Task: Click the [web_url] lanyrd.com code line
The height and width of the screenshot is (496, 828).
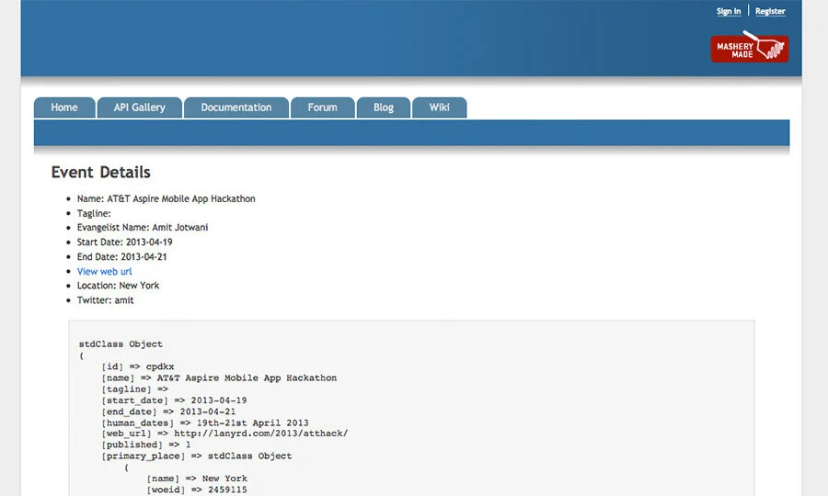Action: coord(224,434)
